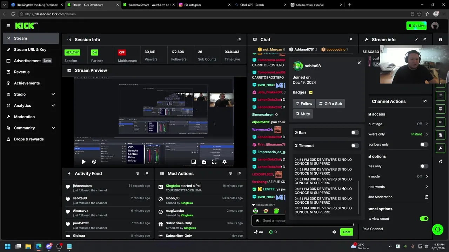Open the browser tab list dropdown
Viewport: 449px width, 252px height.
point(5,5)
